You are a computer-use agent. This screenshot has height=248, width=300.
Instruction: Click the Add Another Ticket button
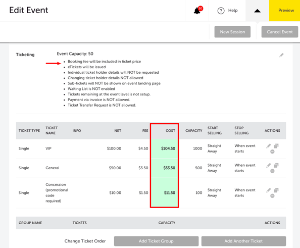(243, 241)
